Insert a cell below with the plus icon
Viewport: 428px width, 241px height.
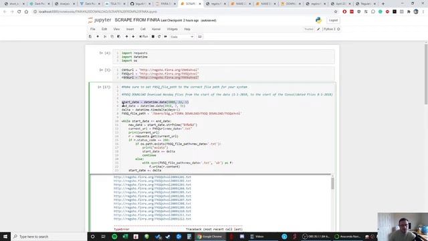(98, 37)
